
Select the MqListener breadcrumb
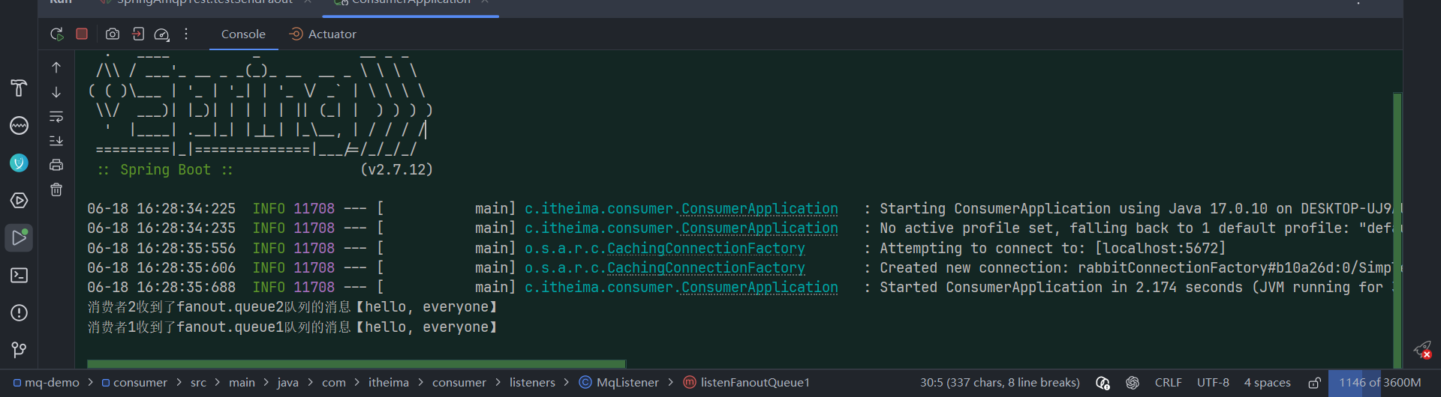(x=618, y=383)
